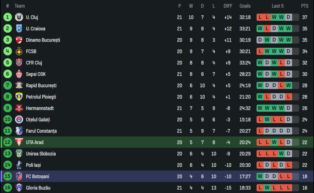Open the U. Craiova team name link
This screenshot has height=193, width=314.
coord(35,29)
